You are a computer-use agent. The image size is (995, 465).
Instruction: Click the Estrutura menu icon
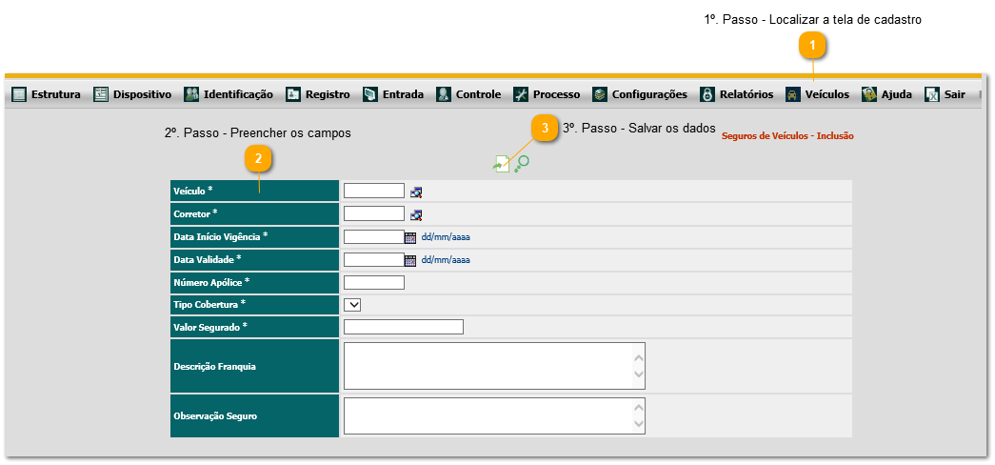coord(20,94)
